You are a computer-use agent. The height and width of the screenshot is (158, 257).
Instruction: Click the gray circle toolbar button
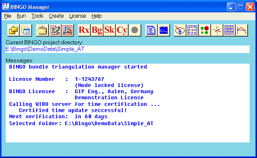[x=135, y=30]
